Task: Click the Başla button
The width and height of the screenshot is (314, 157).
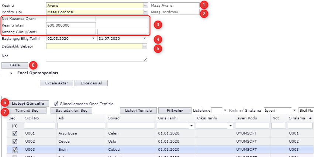Action: pos(15,65)
